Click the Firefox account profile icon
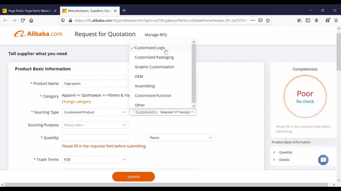Image resolution: width=341 pixels, height=191 pixels. [316, 21]
